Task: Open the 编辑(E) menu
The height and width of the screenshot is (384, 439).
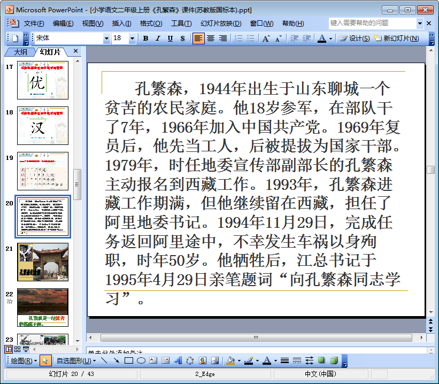Action: click(x=63, y=24)
